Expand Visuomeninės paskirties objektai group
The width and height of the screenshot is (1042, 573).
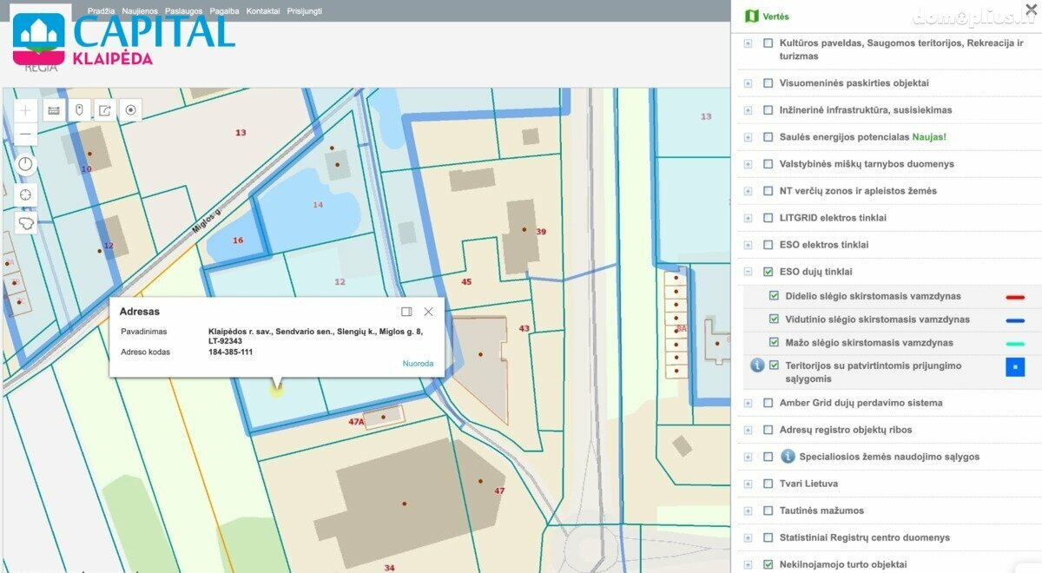click(748, 83)
